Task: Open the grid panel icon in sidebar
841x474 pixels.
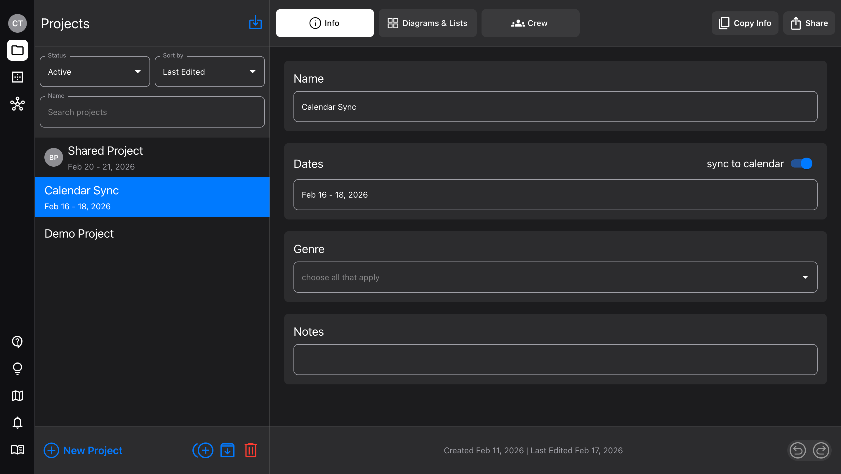Action: 17,77
